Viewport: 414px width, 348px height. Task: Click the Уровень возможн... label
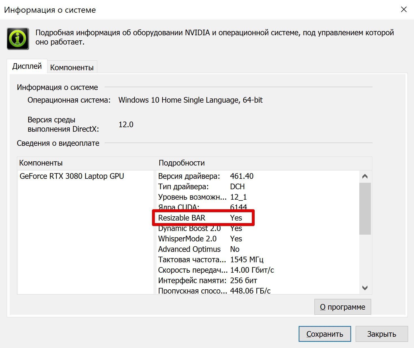(x=192, y=197)
